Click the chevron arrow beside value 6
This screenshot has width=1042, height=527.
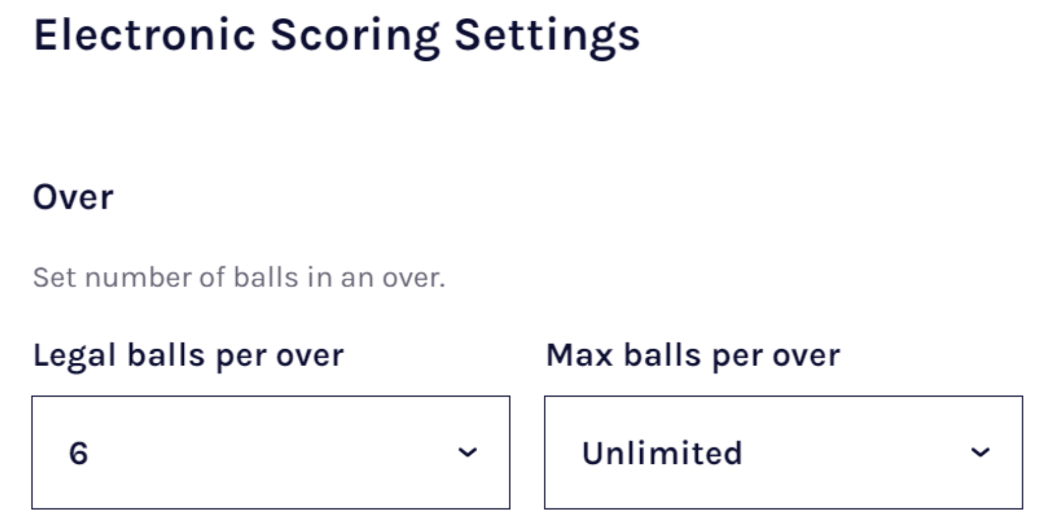pos(467,452)
